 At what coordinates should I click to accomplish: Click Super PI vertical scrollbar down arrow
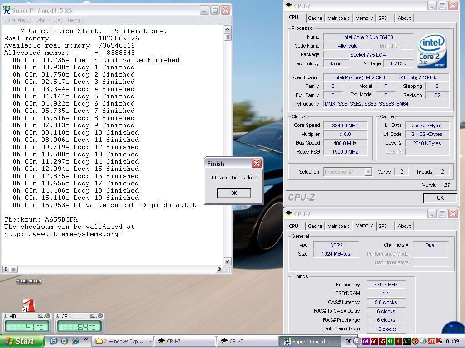[x=228, y=261]
